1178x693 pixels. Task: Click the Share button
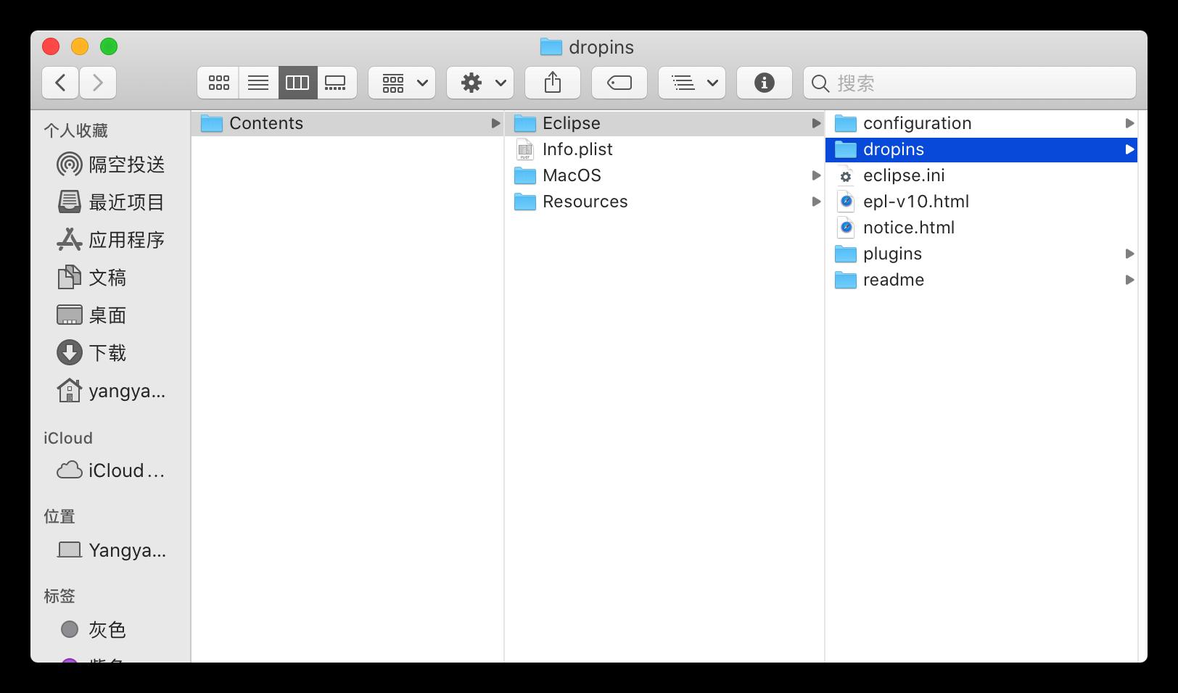pos(553,83)
